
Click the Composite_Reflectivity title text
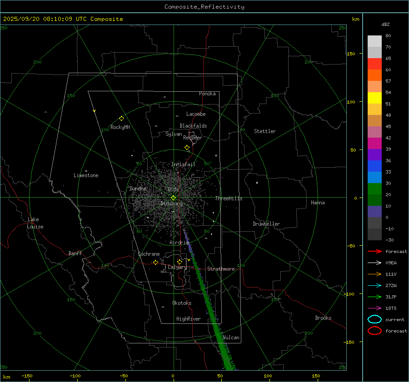(x=204, y=7)
